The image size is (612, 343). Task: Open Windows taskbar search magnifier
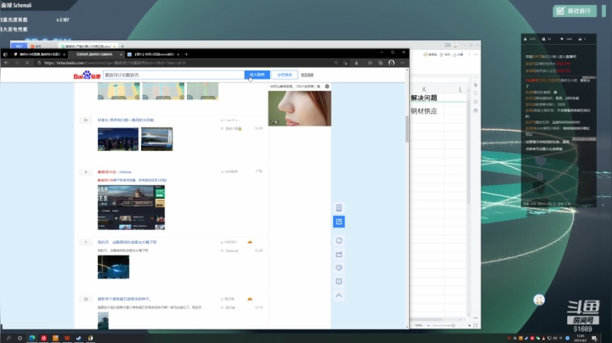click(x=8, y=338)
